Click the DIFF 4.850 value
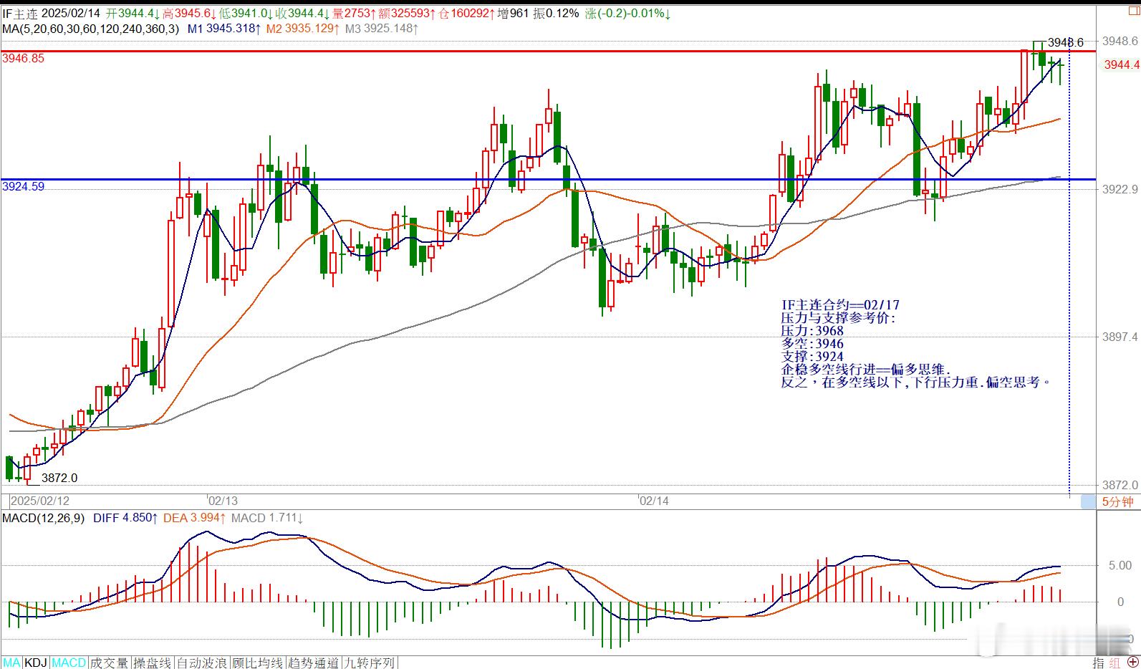 pos(125,517)
